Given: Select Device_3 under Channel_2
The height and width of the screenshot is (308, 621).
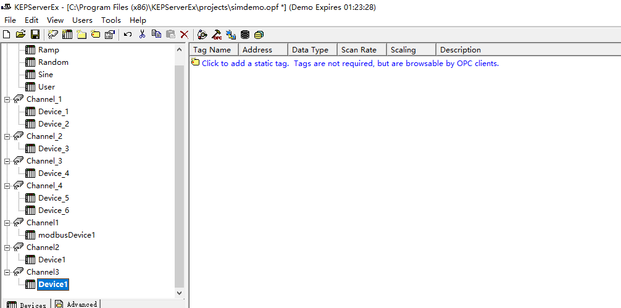Looking at the screenshot, I should tap(54, 149).
